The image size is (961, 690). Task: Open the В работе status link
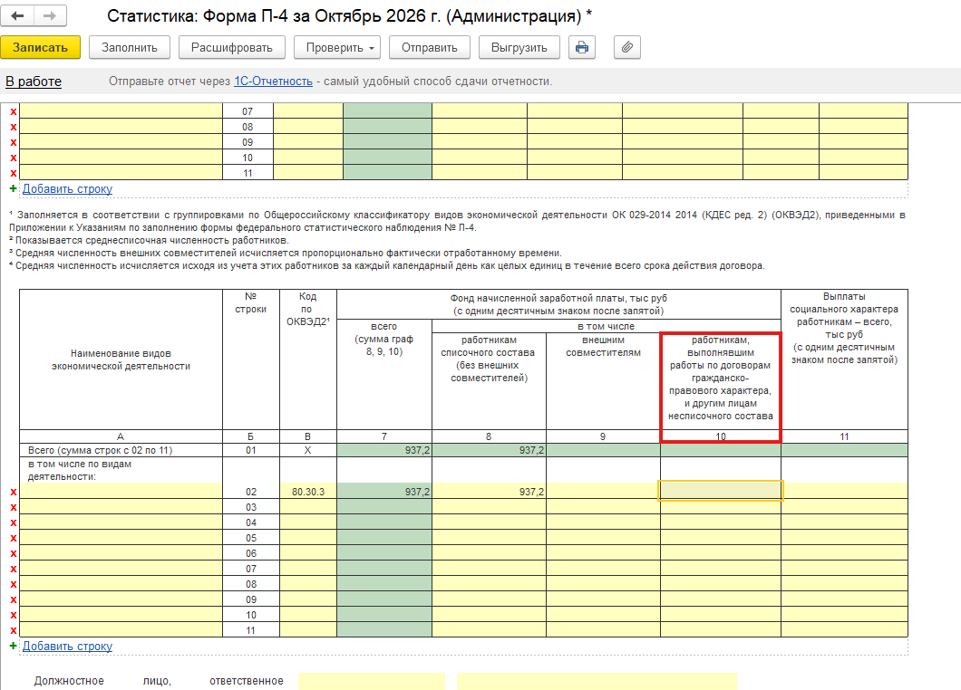(x=34, y=81)
